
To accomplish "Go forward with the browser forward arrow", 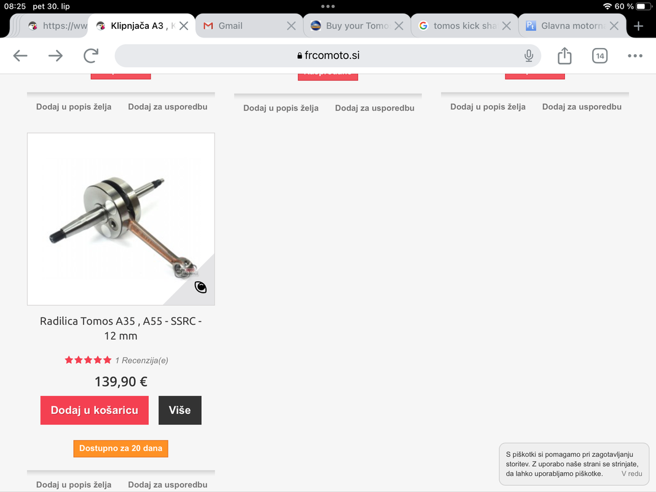I will click(x=55, y=55).
